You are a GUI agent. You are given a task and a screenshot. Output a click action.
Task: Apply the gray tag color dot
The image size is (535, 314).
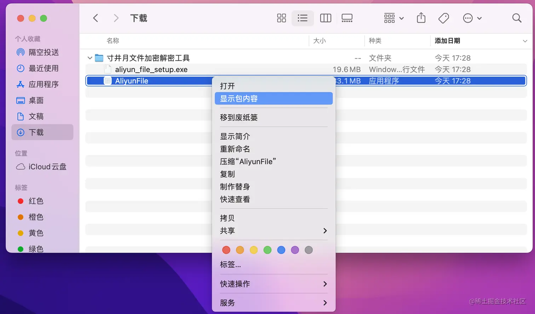(x=309, y=250)
